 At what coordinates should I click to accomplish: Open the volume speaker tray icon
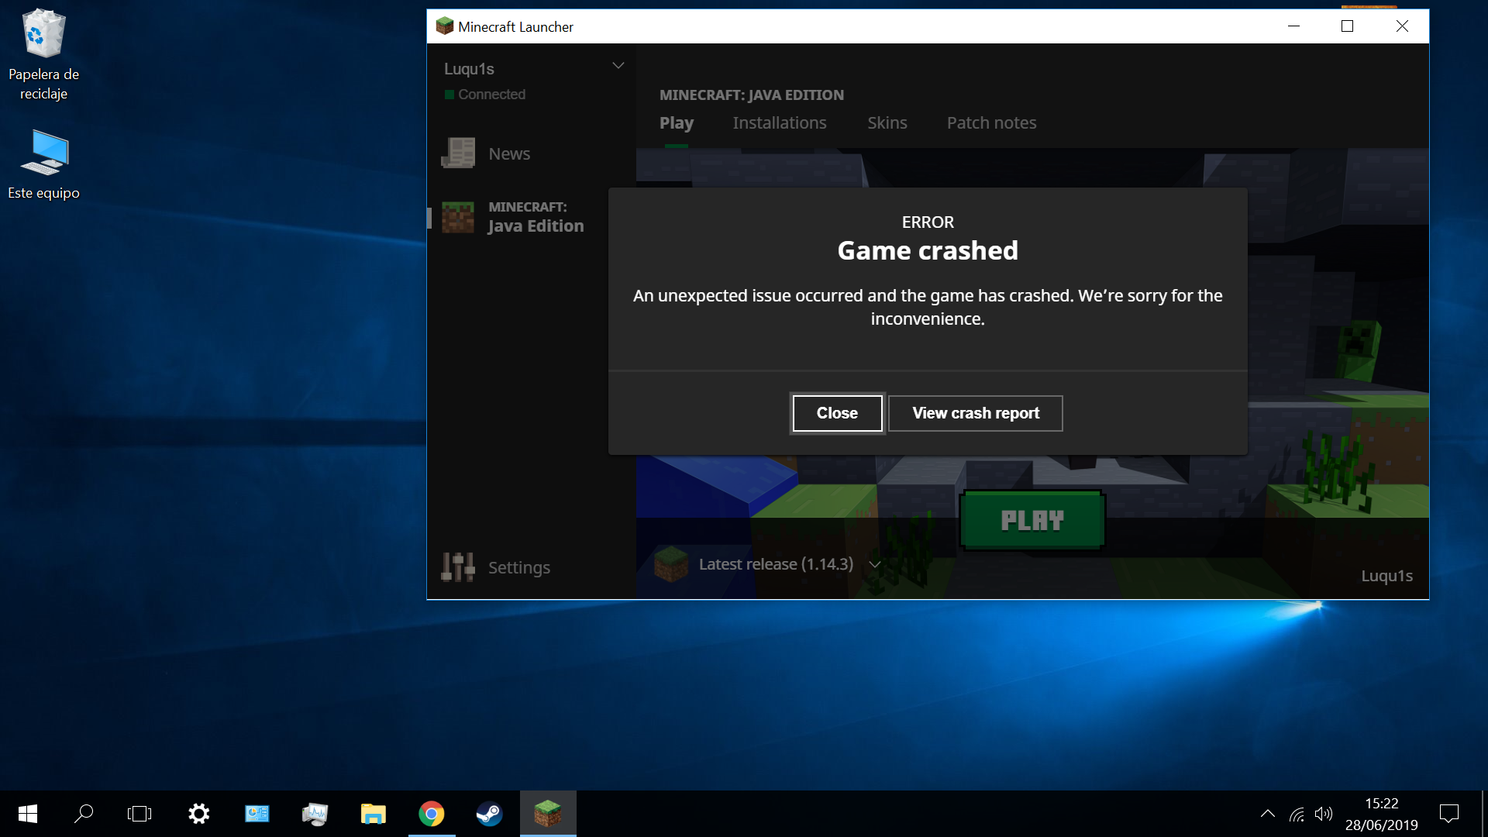pos(1324,814)
